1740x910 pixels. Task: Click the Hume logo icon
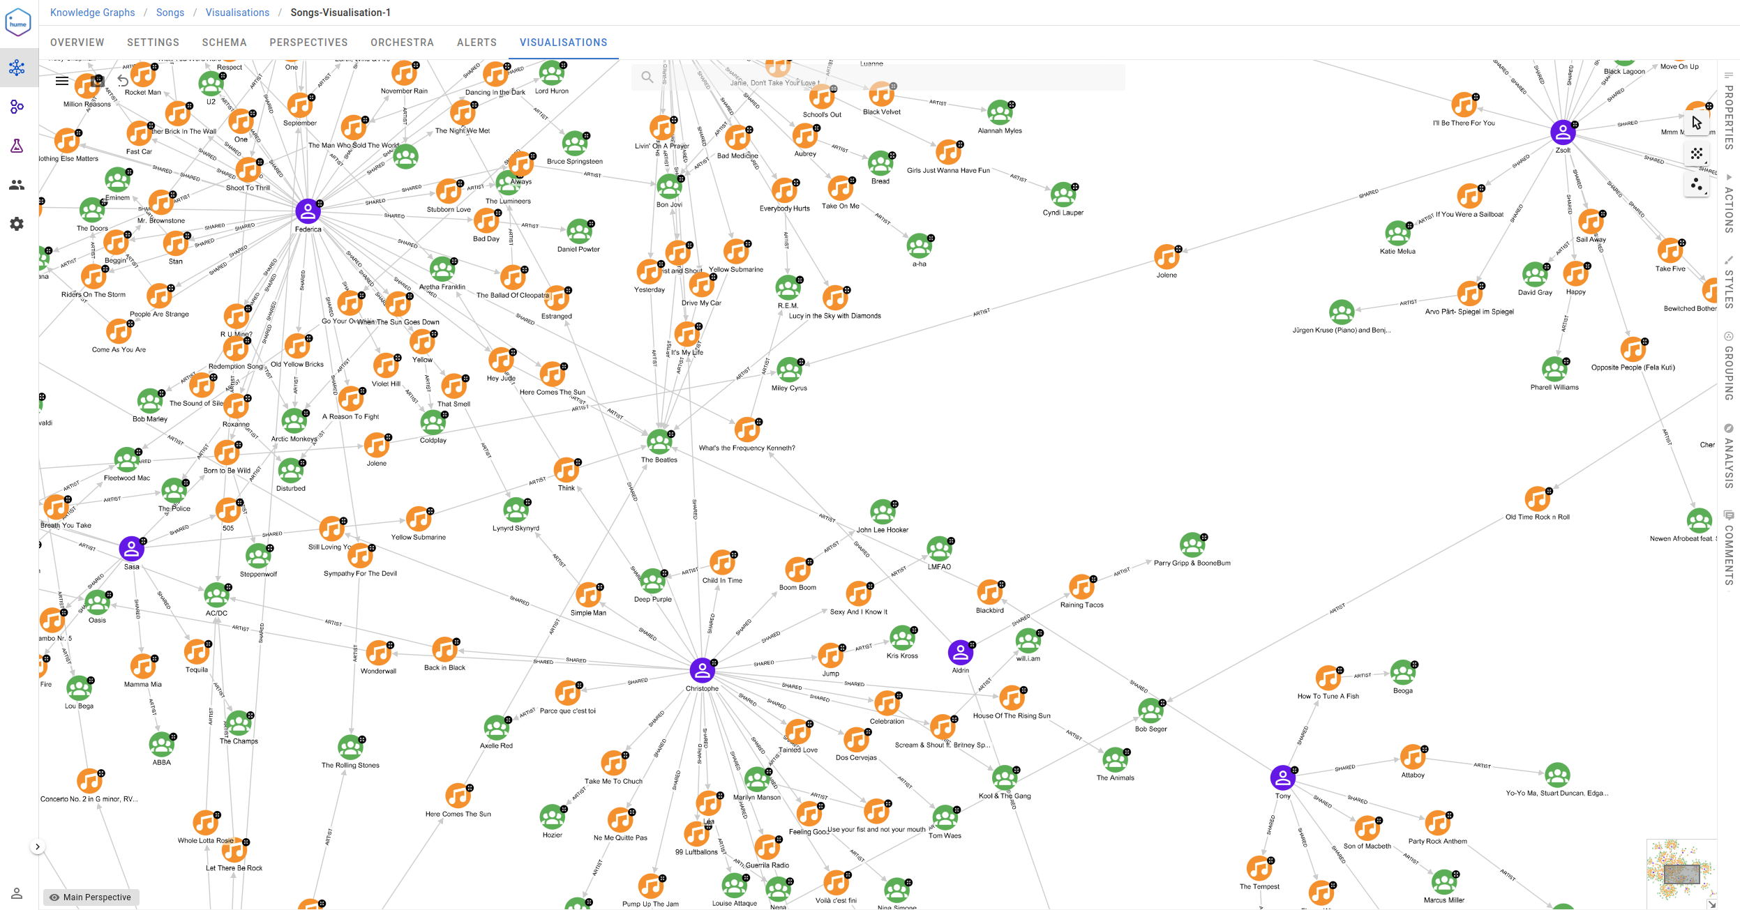18,22
